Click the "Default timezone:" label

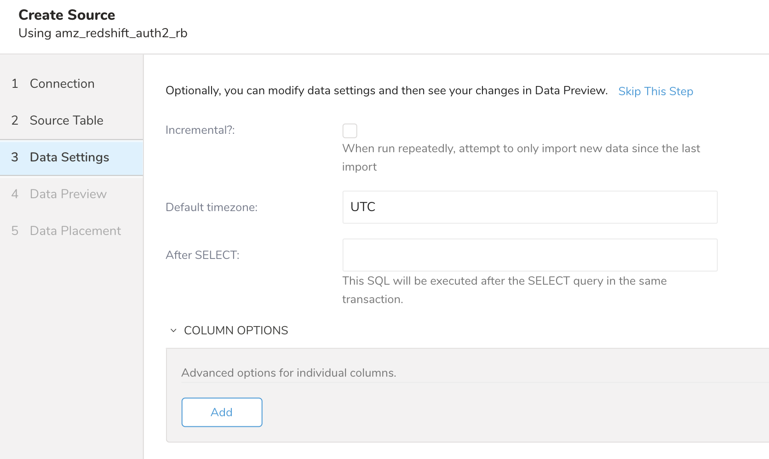point(212,207)
